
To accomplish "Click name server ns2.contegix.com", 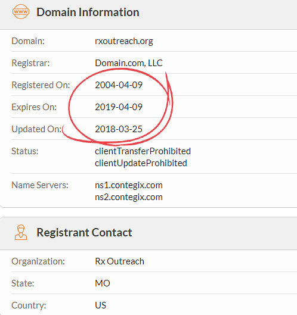I will point(129,197).
